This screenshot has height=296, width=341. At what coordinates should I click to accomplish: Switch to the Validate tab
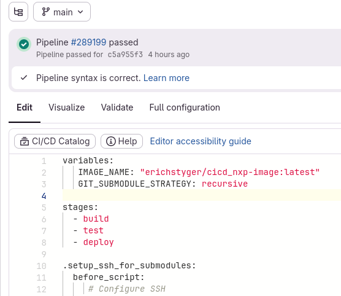tap(117, 107)
